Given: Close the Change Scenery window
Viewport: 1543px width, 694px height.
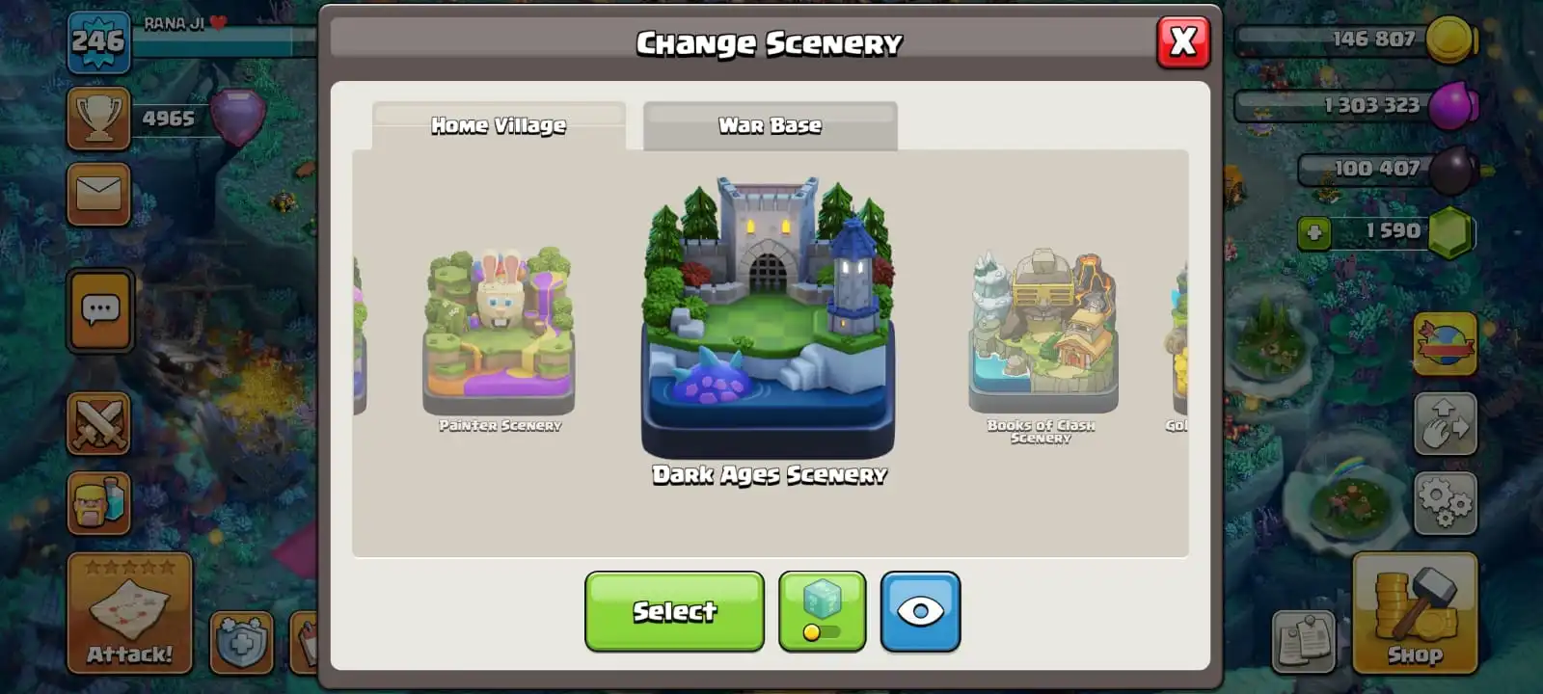Looking at the screenshot, I should [x=1183, y=41].
